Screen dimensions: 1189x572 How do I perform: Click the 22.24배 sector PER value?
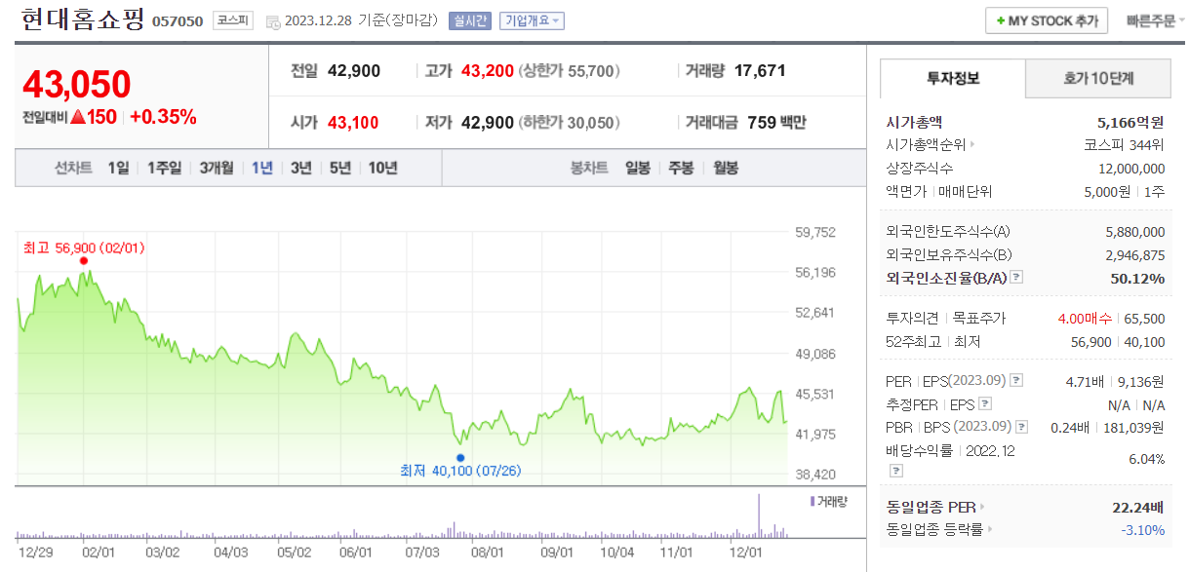(x=1138, y=507)
